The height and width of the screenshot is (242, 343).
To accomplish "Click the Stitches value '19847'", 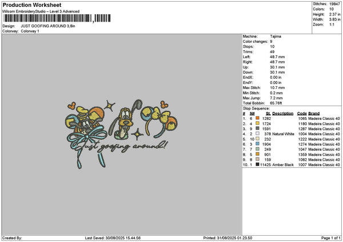I will (334, 4).
